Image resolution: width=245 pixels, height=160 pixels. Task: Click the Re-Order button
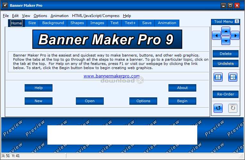click(226, 94)
